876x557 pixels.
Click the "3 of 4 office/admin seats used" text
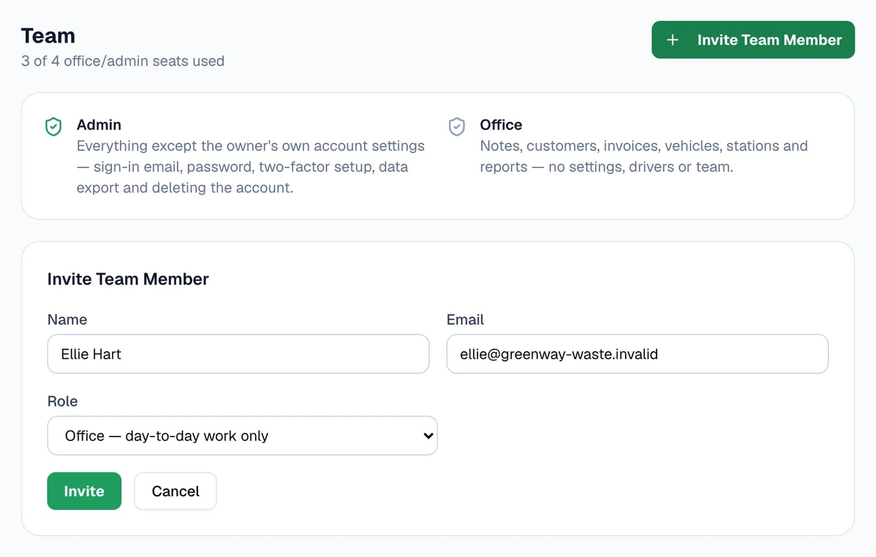tap(123, 61)
